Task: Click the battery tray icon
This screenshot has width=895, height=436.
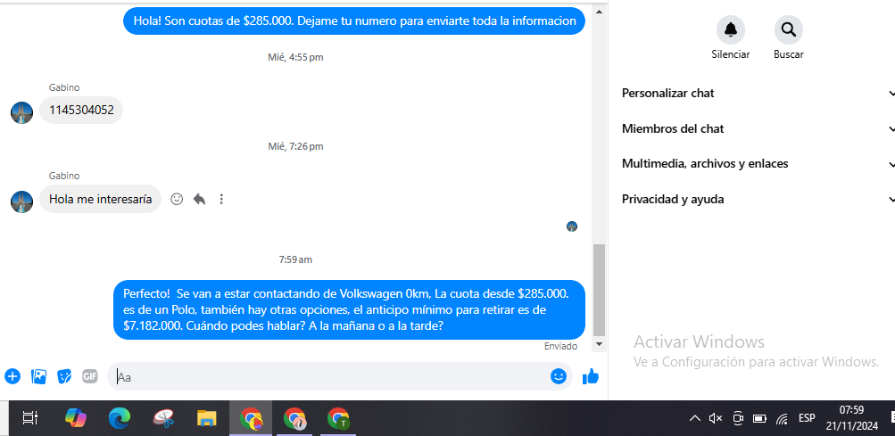Action: click(759, 418)
